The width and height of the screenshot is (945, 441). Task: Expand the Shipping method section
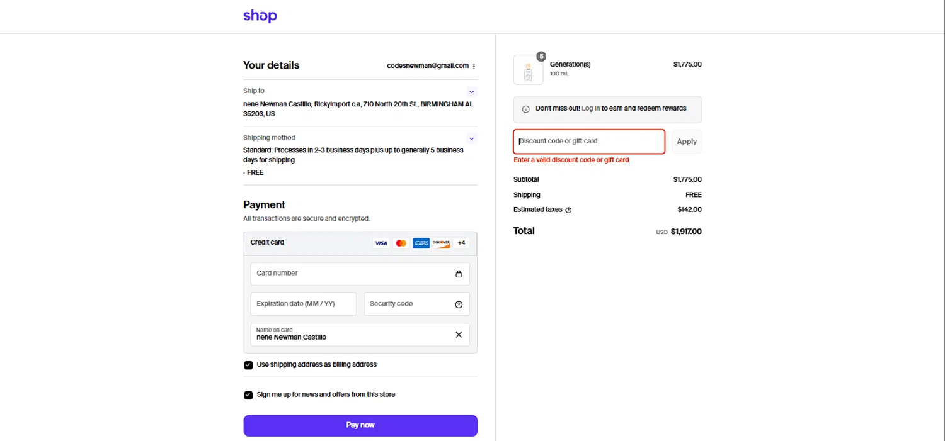click(471, 138)
